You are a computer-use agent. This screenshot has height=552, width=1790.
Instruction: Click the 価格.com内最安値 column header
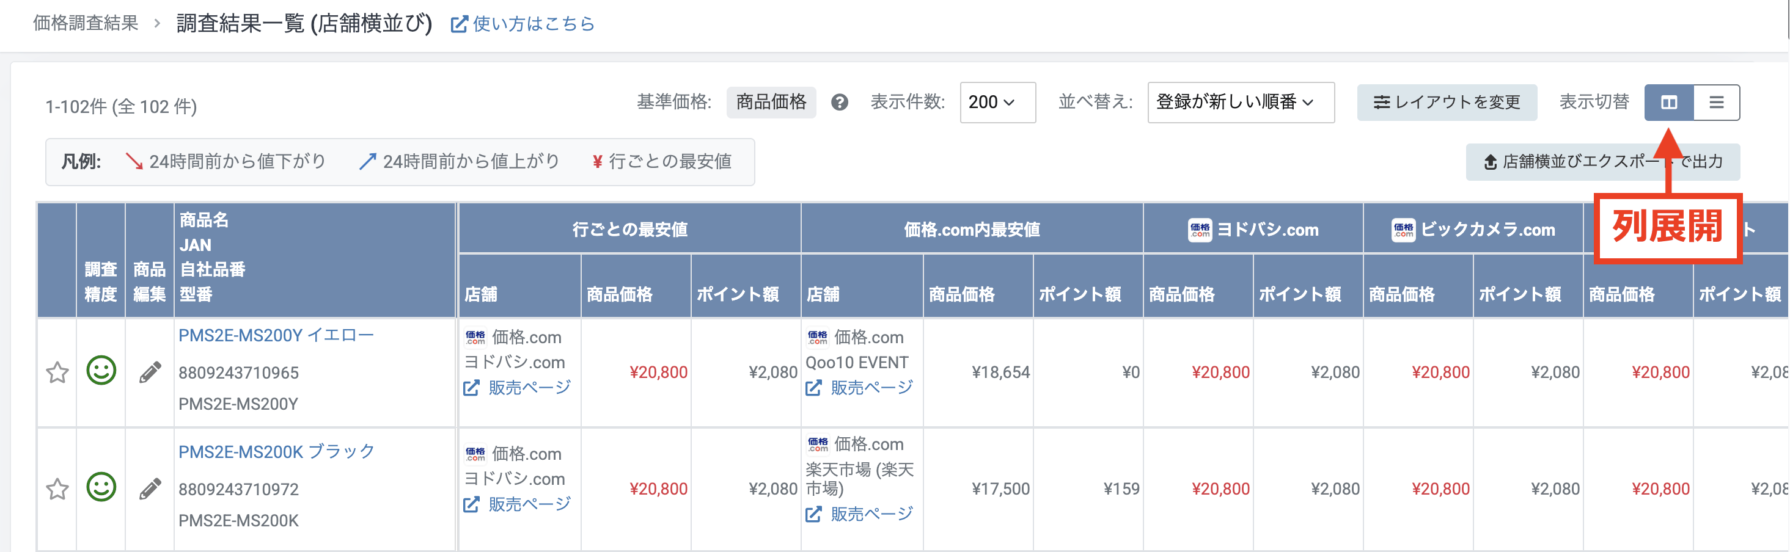972,230
